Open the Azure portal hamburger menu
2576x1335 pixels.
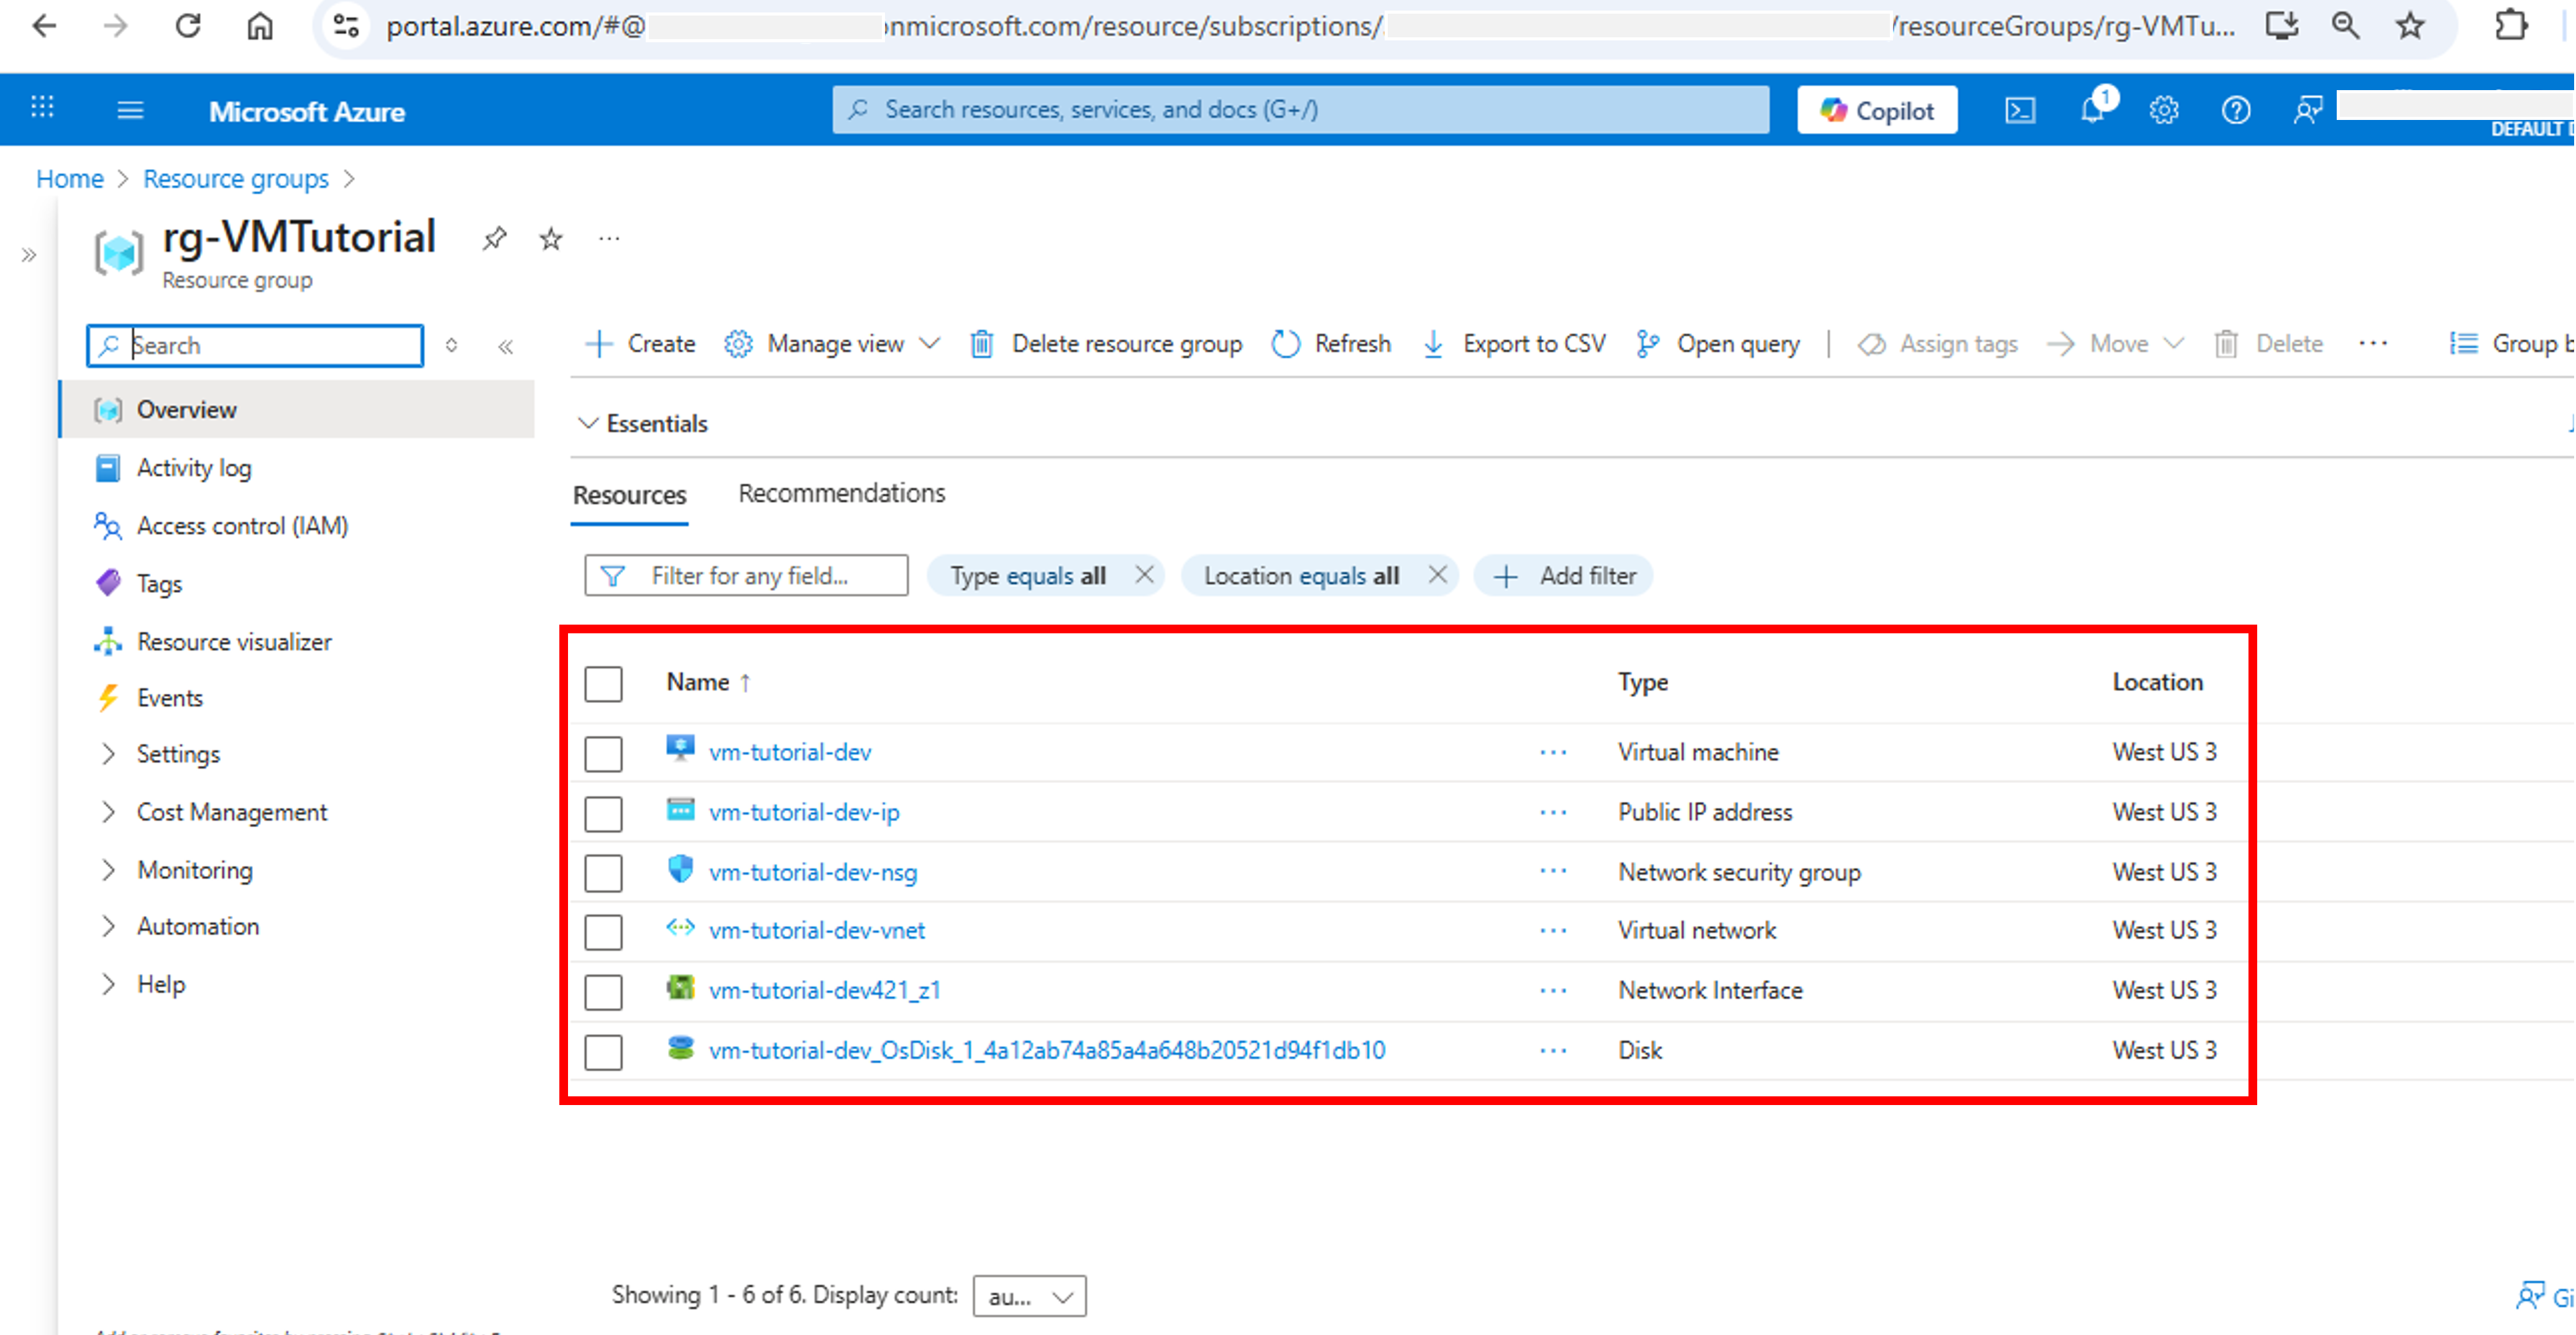point(130,110)
